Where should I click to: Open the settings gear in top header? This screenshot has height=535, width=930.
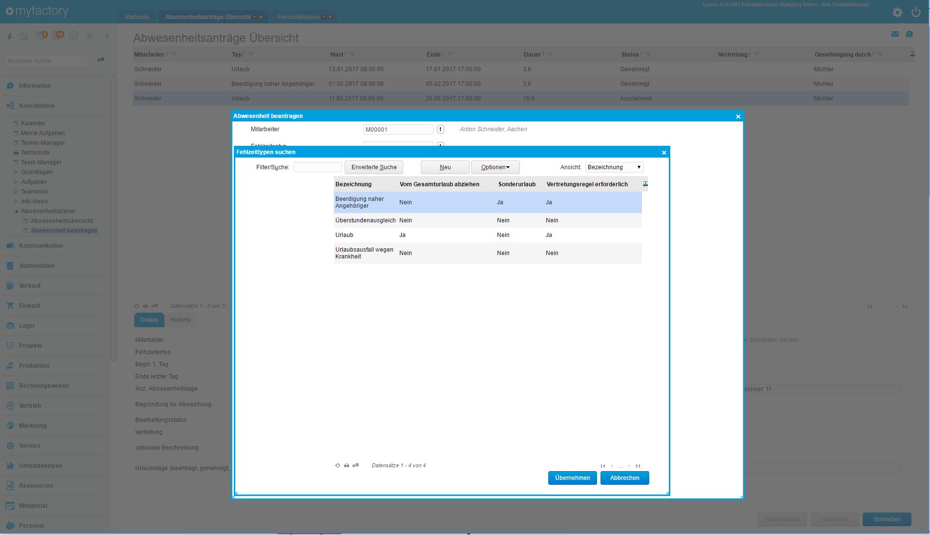(897, 13)
